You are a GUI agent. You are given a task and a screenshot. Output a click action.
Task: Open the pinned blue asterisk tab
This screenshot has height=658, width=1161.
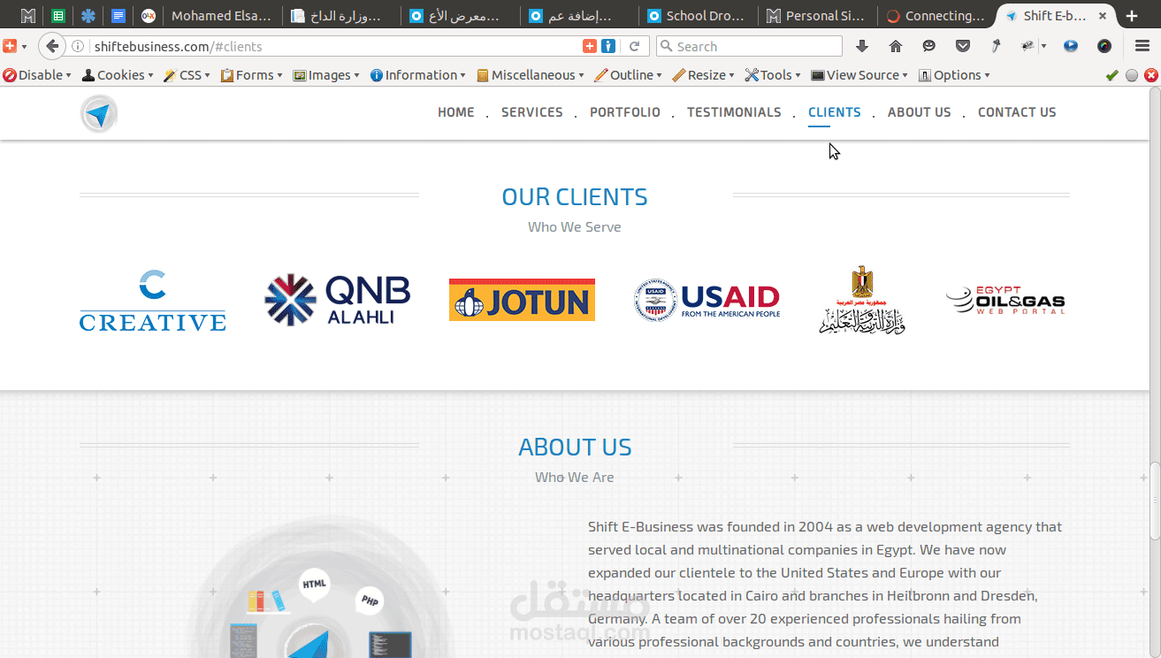[88, 16]
